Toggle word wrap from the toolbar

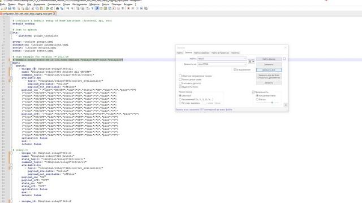(88, 8)
